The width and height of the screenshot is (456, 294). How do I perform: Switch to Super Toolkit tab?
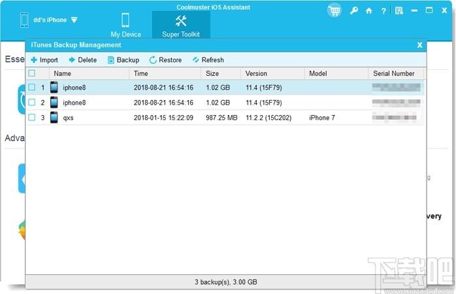[x=181, y=25]
